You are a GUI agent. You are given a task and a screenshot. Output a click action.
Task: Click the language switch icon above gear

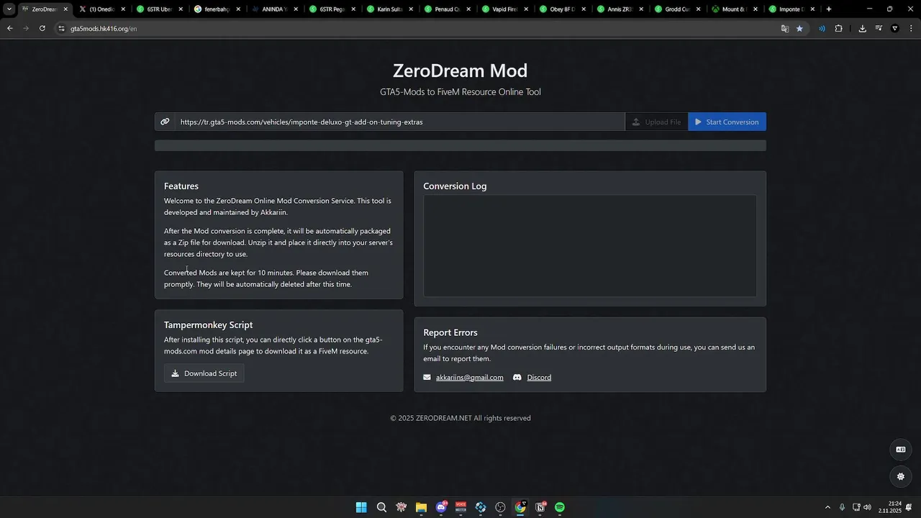tap(900, 450)
